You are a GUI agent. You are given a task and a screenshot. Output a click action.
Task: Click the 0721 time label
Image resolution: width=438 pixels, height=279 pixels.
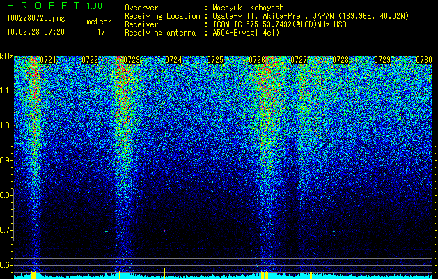coord(48,60)
